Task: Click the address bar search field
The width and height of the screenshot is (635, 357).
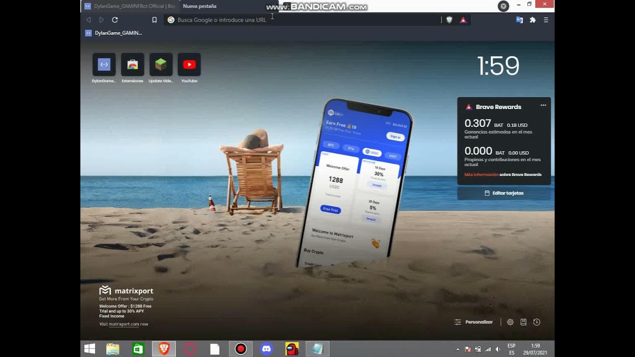Action: pyautogui.click(x=303, y=20)
